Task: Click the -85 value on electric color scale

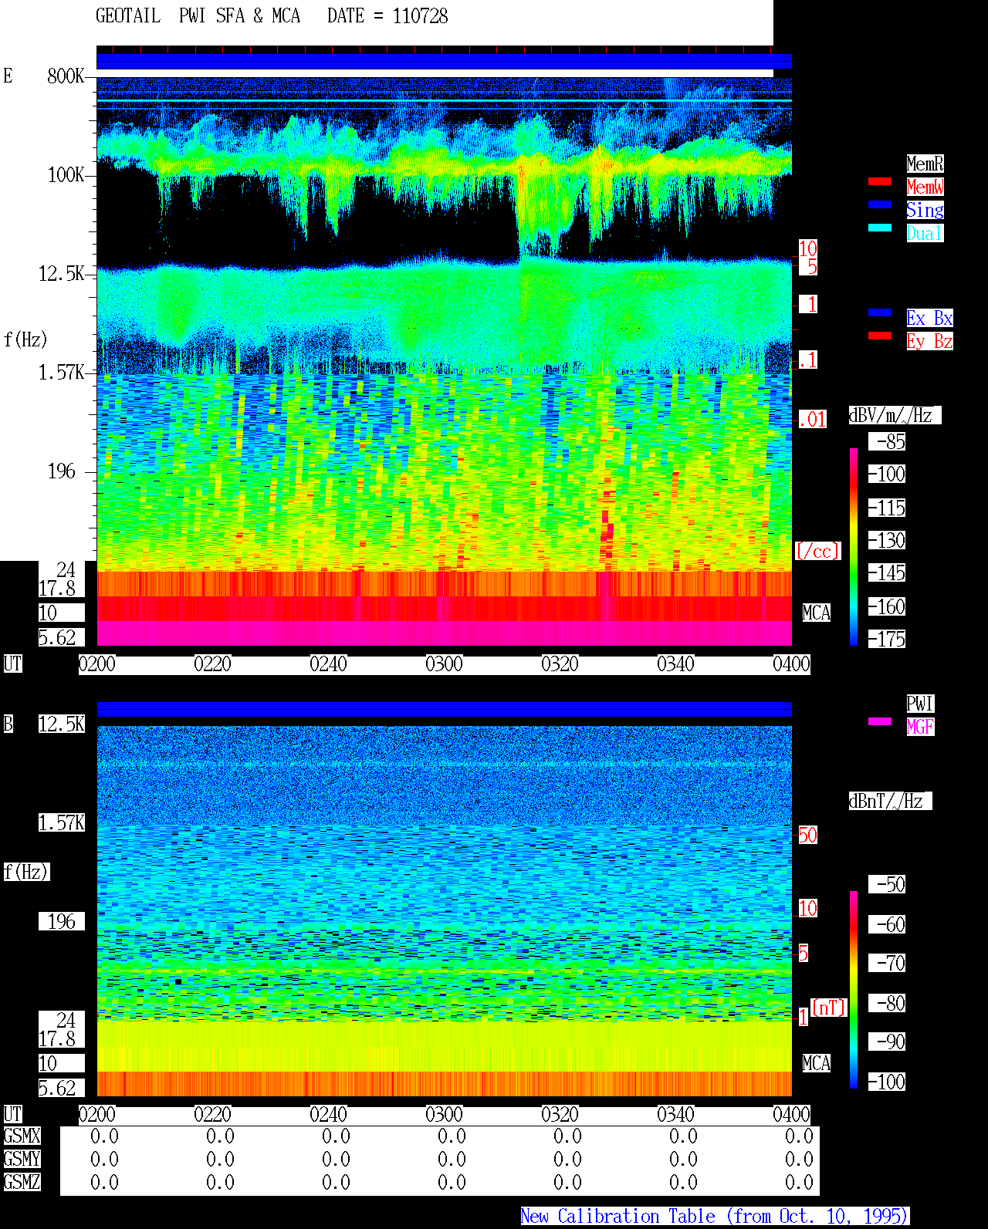Action: tap(888, 442)
